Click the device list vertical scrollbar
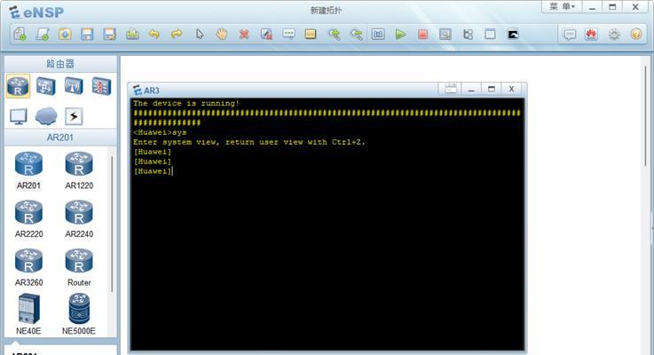The image size is (654, 355). 112,224
